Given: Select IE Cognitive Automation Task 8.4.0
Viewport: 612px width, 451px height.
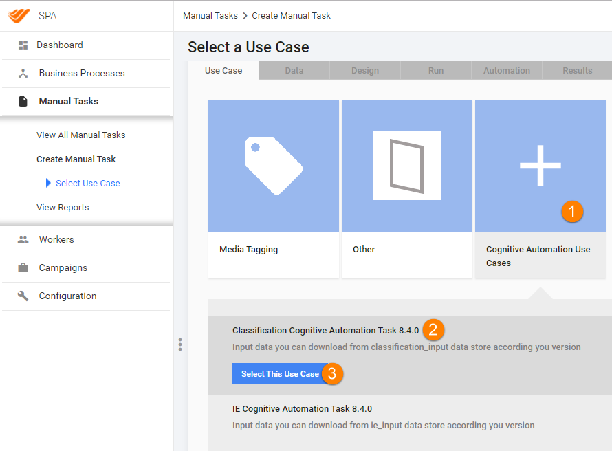Looking at the screenshot, I should [302, 409].
